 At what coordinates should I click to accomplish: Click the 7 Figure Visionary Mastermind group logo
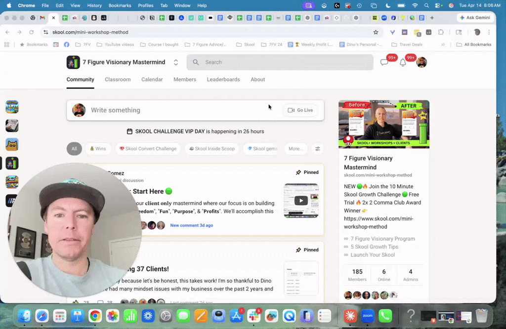[x=73, y=62]
